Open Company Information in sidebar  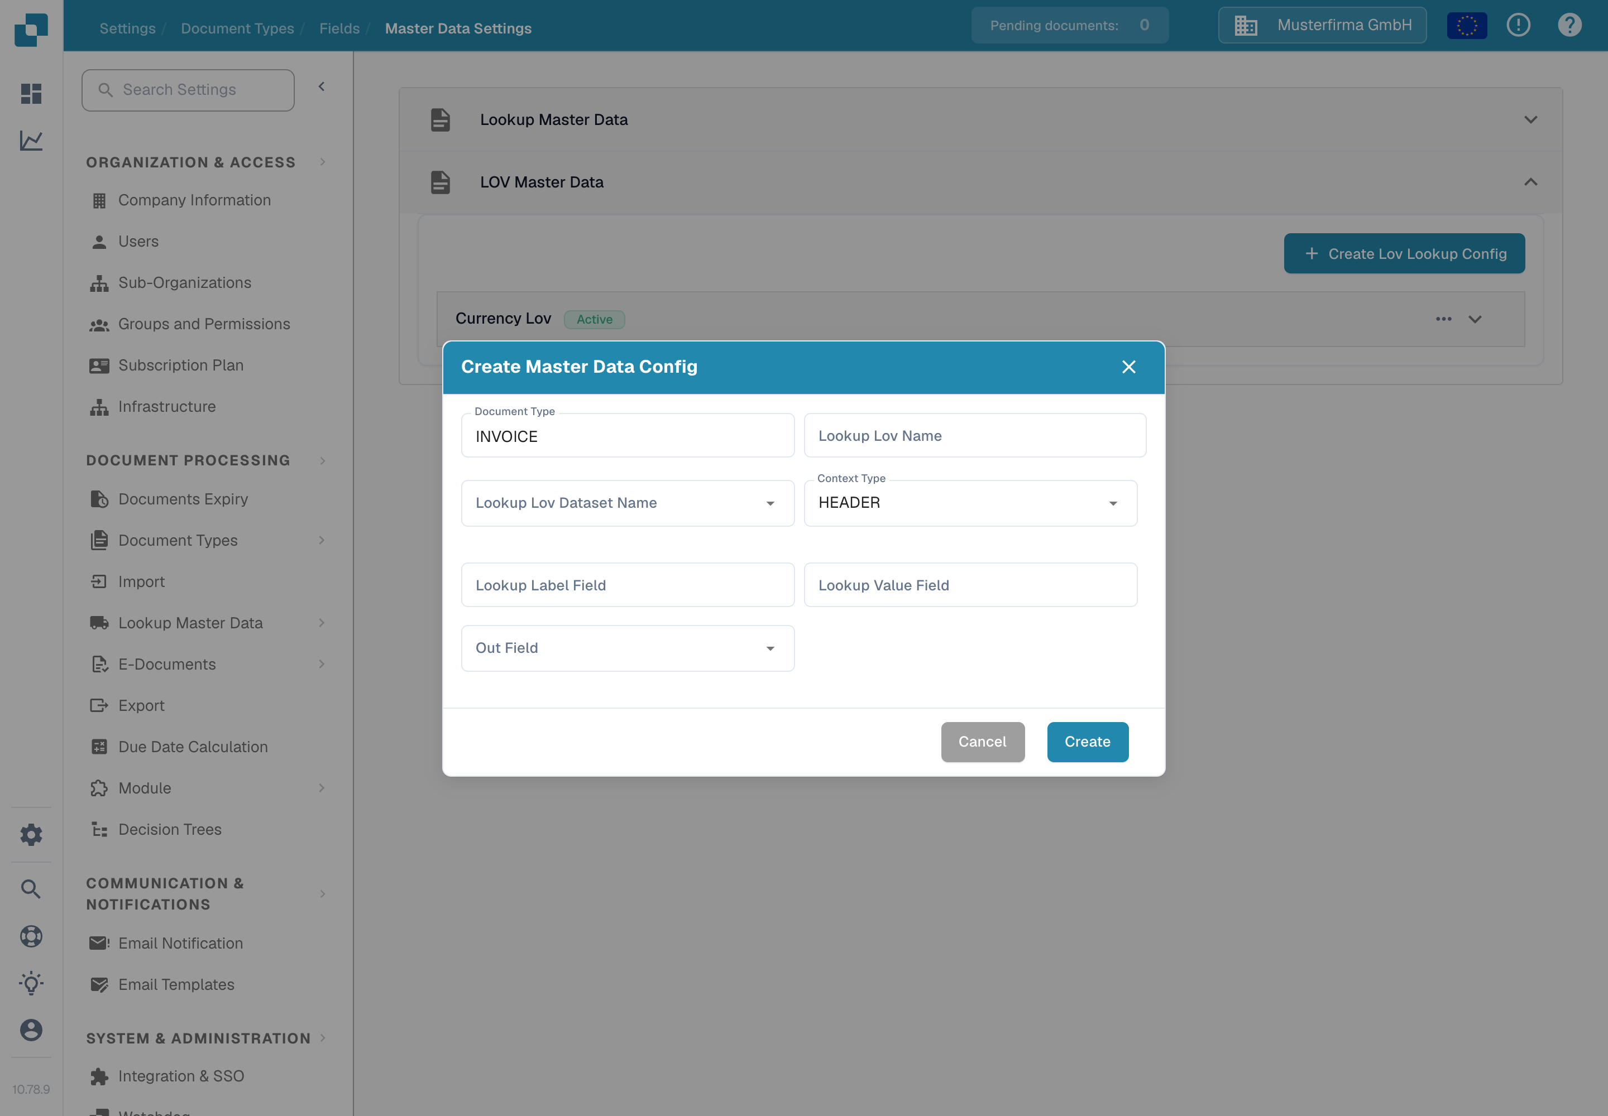pos(194,200)
